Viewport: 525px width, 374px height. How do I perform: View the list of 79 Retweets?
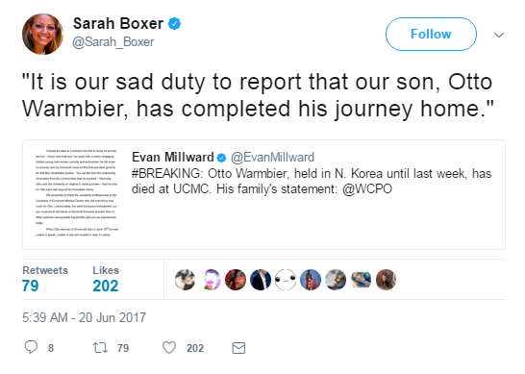tap(45, 279)
